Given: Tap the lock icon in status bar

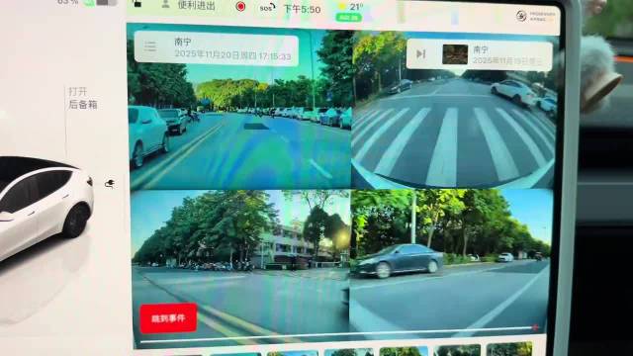Looking at the screenshot, I should [137, 4].
